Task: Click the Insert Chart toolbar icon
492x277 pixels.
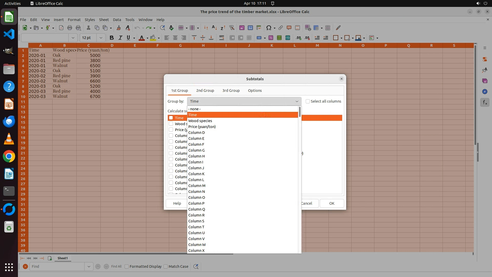Action: pyautogui.click(x=250, y=28)
